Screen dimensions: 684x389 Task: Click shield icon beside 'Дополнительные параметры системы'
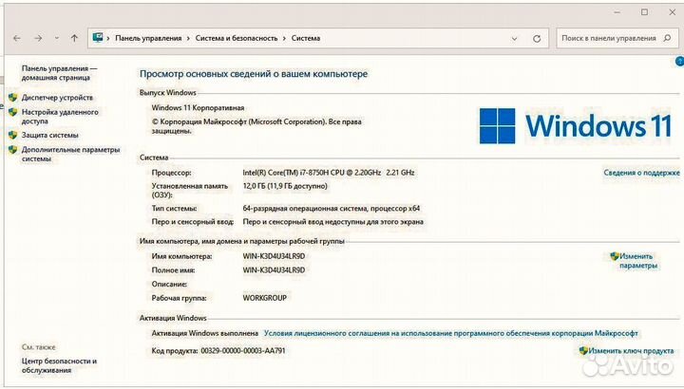click(13, 150)
